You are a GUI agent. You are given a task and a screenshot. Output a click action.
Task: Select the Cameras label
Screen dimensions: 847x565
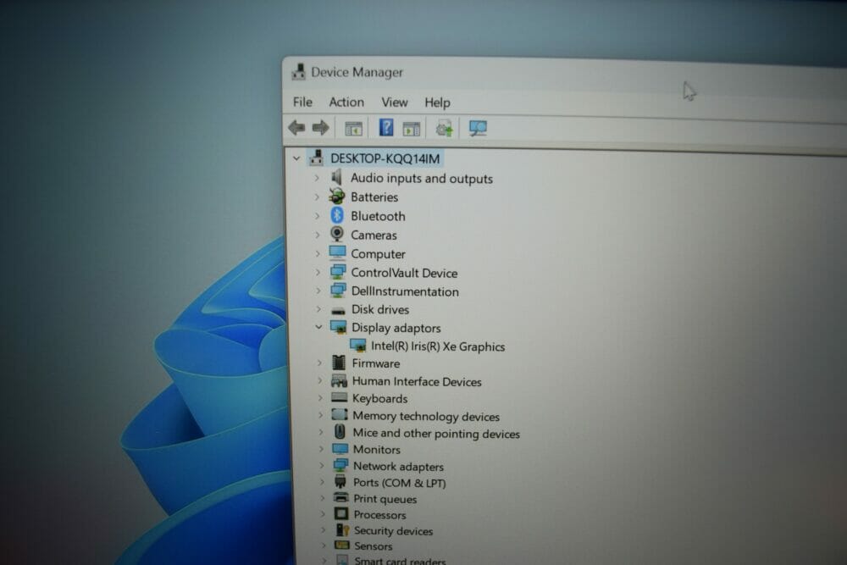[x=374, y=235]
